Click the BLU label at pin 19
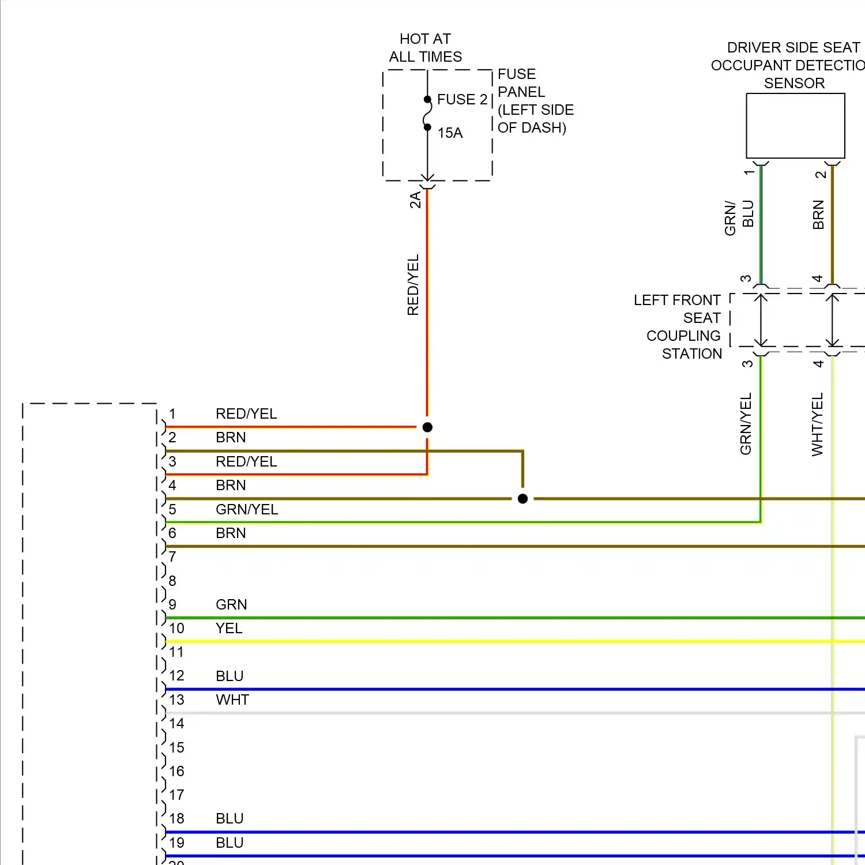 (x=230, y=843)
